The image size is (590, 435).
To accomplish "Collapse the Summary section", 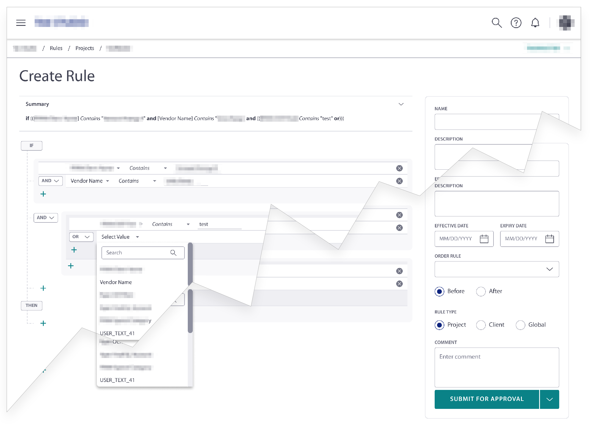I will coord(401,104).
